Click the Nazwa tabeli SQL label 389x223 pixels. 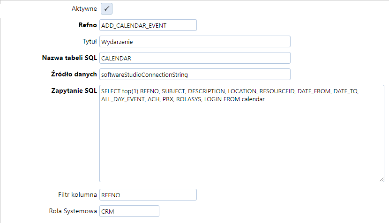coord(69,58)
